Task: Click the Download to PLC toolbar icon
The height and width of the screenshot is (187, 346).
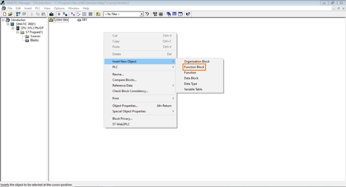Action: coord(51,14)
